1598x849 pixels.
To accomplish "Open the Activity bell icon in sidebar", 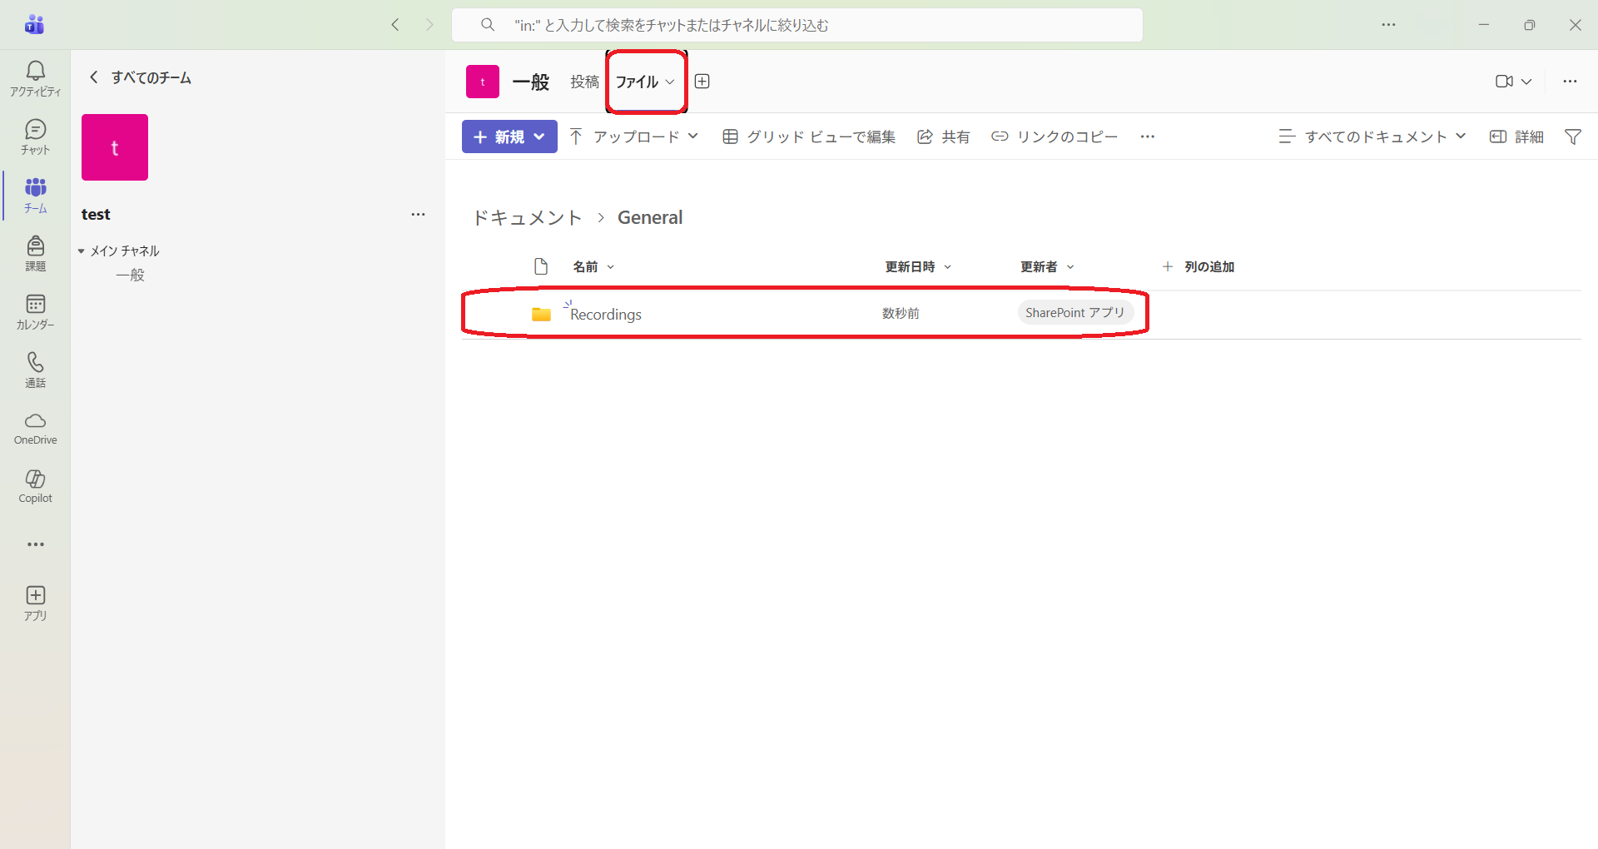I will click(x=35, y=78).
